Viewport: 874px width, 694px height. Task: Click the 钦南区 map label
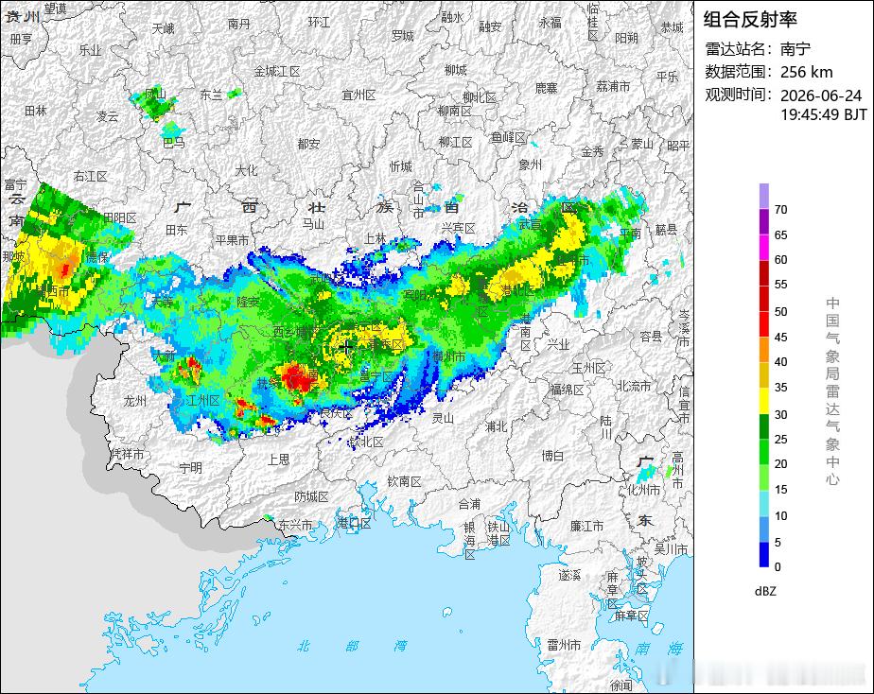point(404,481)
